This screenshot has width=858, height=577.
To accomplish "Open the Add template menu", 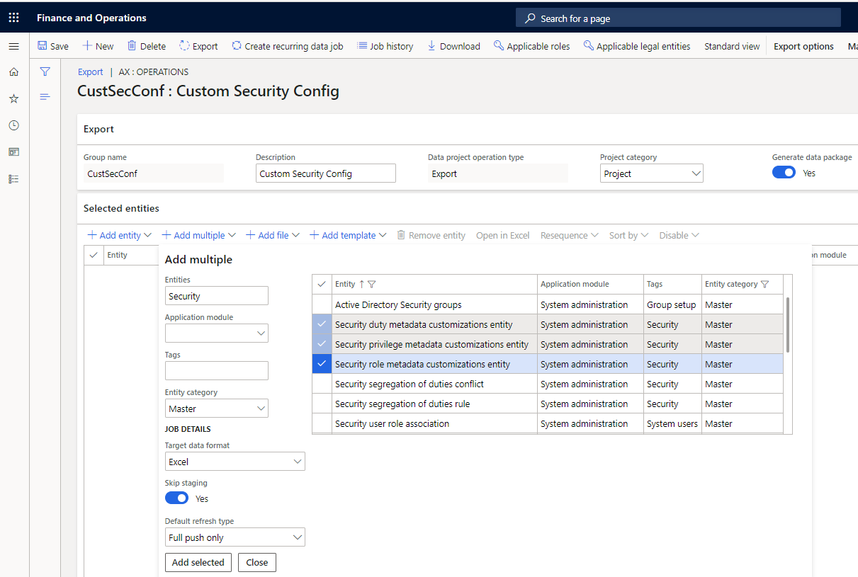I will click(x=348, y=235).
